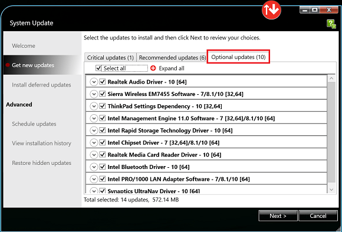The width and height of the screenshot is (342, 232).
Task: Uncheck Realtek Audio Driver checkbox
Action: 102,82
